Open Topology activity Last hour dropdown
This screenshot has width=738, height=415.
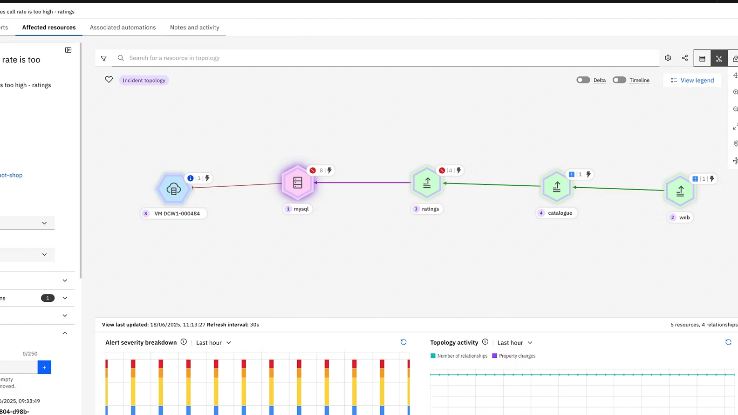515,343
